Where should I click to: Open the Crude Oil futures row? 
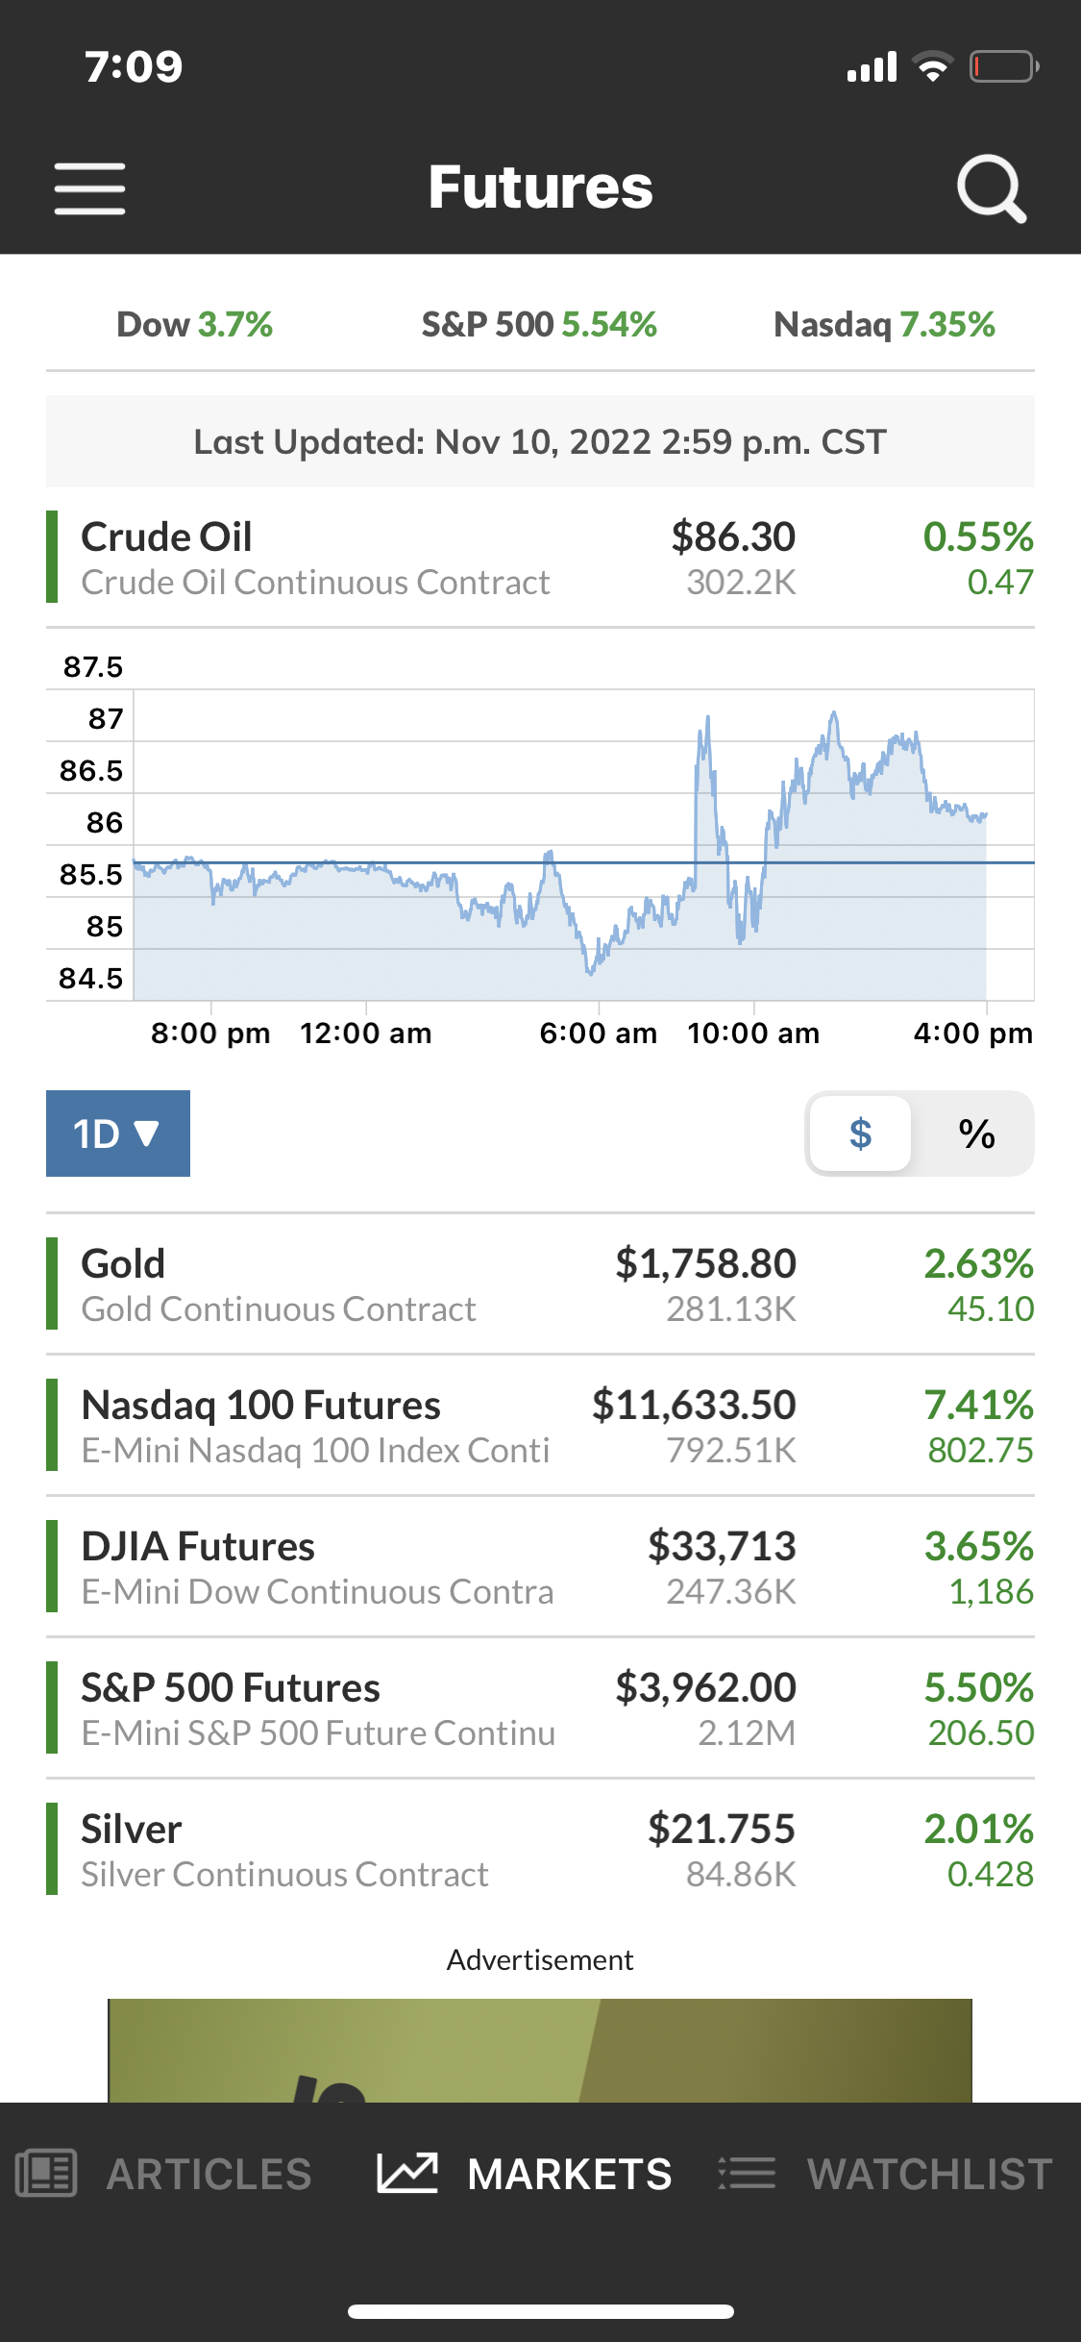[540, 558]
